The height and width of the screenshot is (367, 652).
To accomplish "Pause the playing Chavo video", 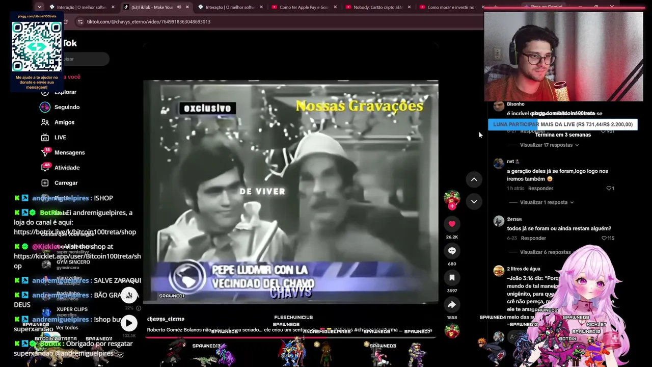I will click(290, 192).
